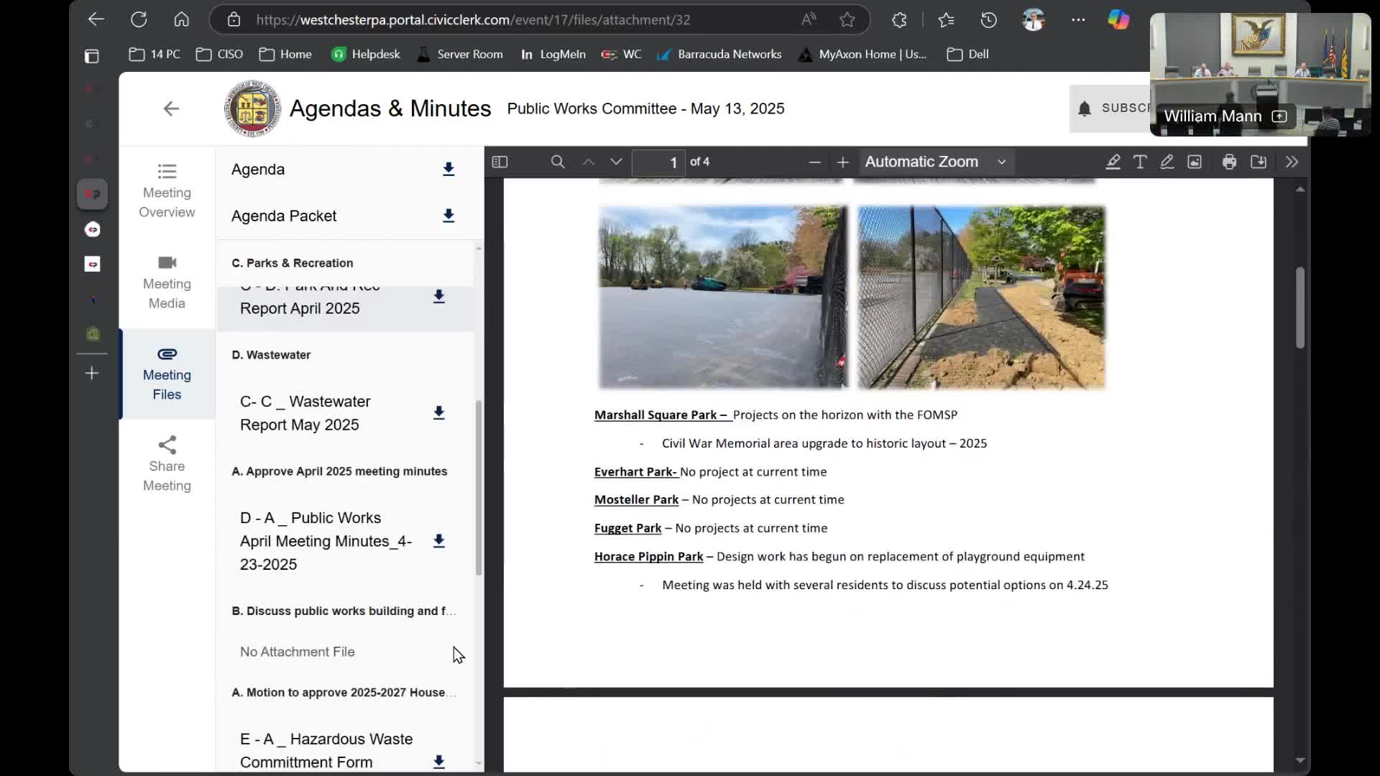Click the PDF viewer vertical scrollbar
The height and width of the screenshot is (776, 1380).
[x=1299, y=309]
